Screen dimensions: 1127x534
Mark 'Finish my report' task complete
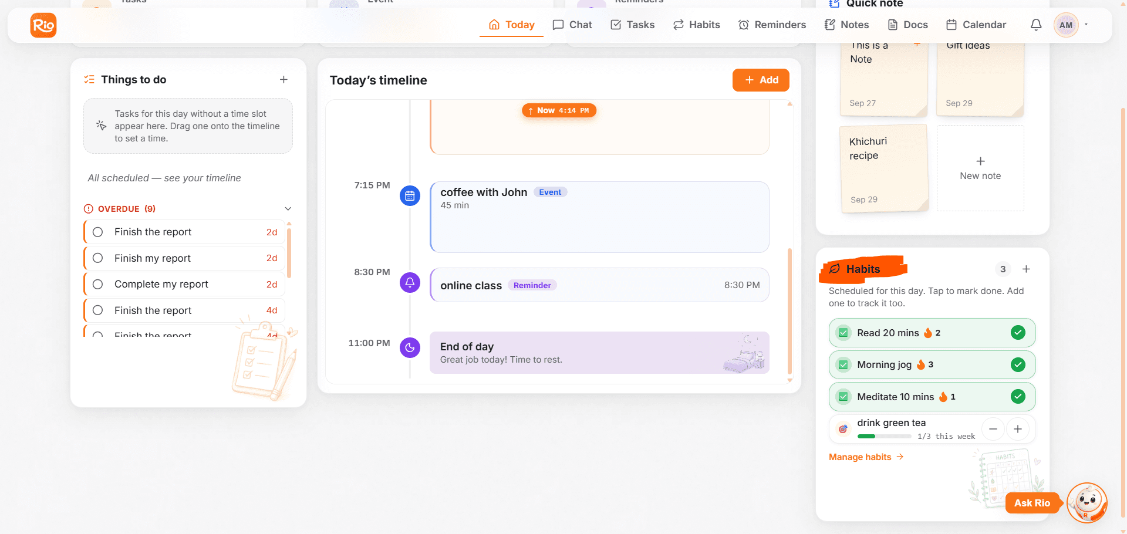pyautogui.click(x=98, y=258)
